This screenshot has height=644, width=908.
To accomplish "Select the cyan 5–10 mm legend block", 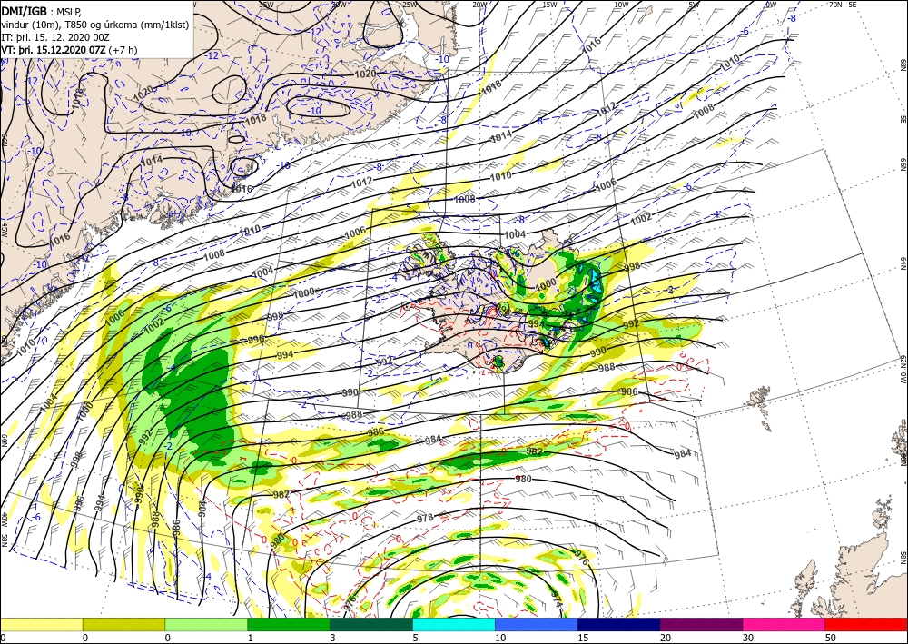I will 454,624.
